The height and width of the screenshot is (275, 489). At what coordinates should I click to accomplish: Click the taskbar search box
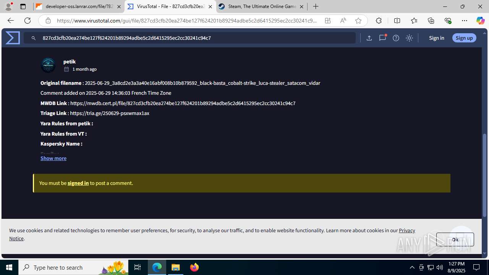pos(73,267)
